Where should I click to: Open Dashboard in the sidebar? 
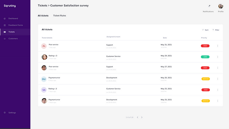[x=13, y=19]
